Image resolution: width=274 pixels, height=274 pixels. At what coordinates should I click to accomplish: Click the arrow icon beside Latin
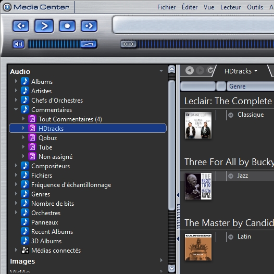pyautogui.click(x=231, y=237)
